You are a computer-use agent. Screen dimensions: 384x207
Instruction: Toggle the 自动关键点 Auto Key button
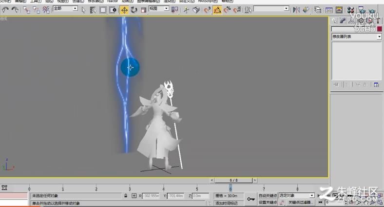tap(268, 196)
